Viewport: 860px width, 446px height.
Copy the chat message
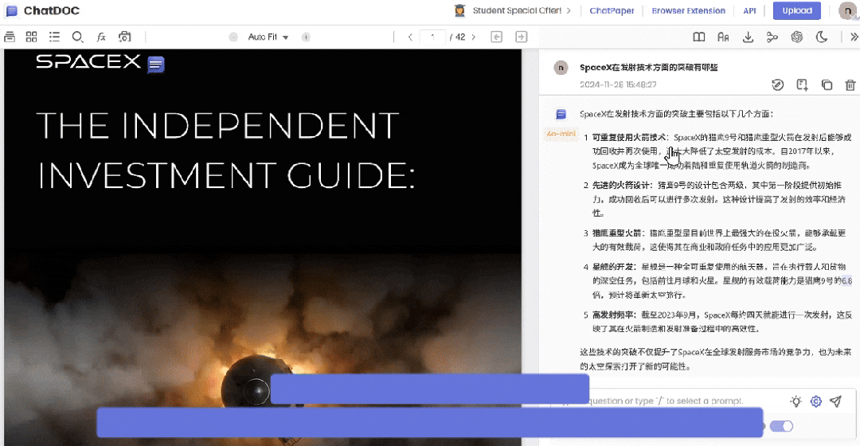[827, 84]
